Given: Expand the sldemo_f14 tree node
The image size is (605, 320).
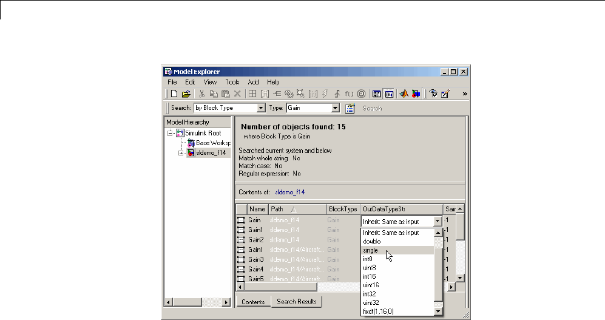Looking at the screenshot, I should 181,153.
